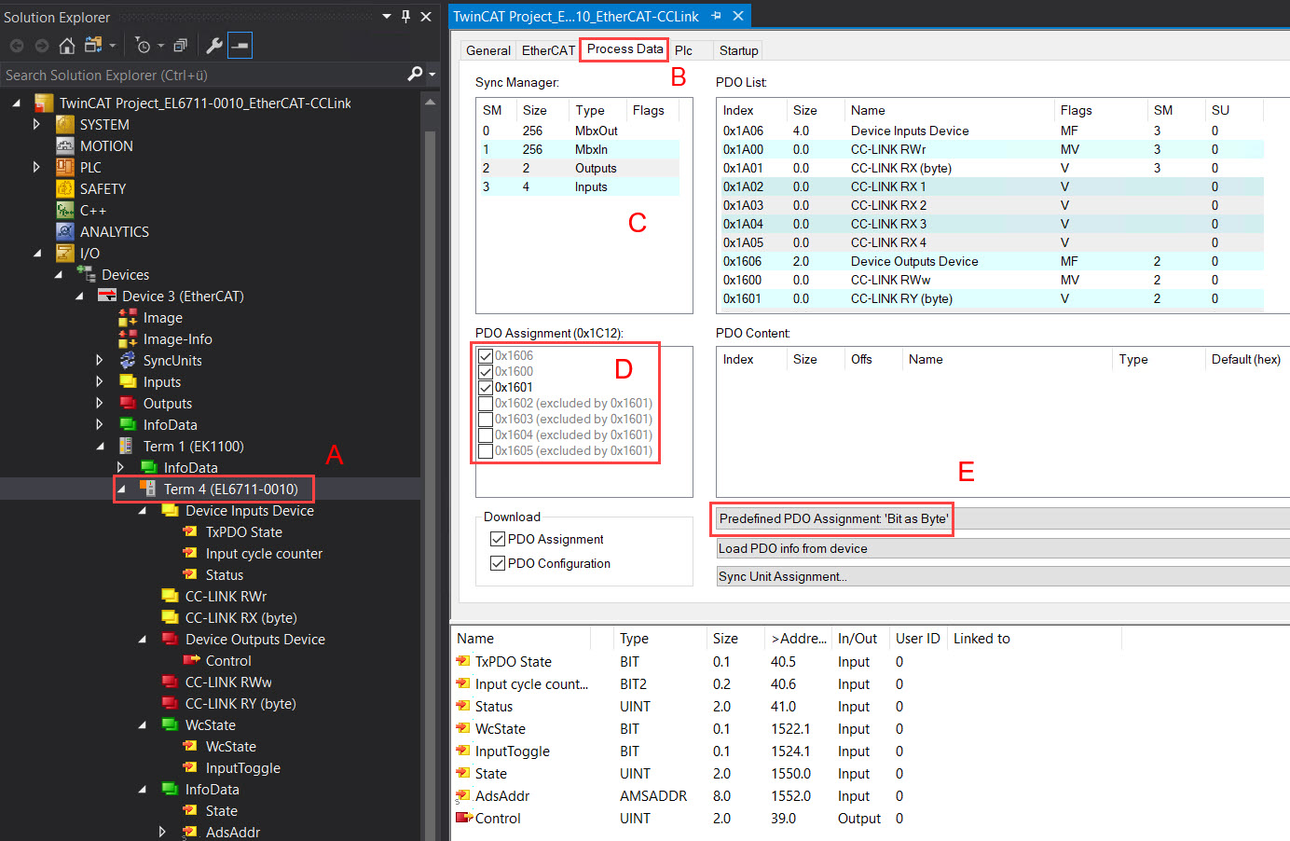Toggle the 0x1600 PDO assignment checkbox
The image size is (1290, 841).
pyautogui.click(x=485, y=372)
